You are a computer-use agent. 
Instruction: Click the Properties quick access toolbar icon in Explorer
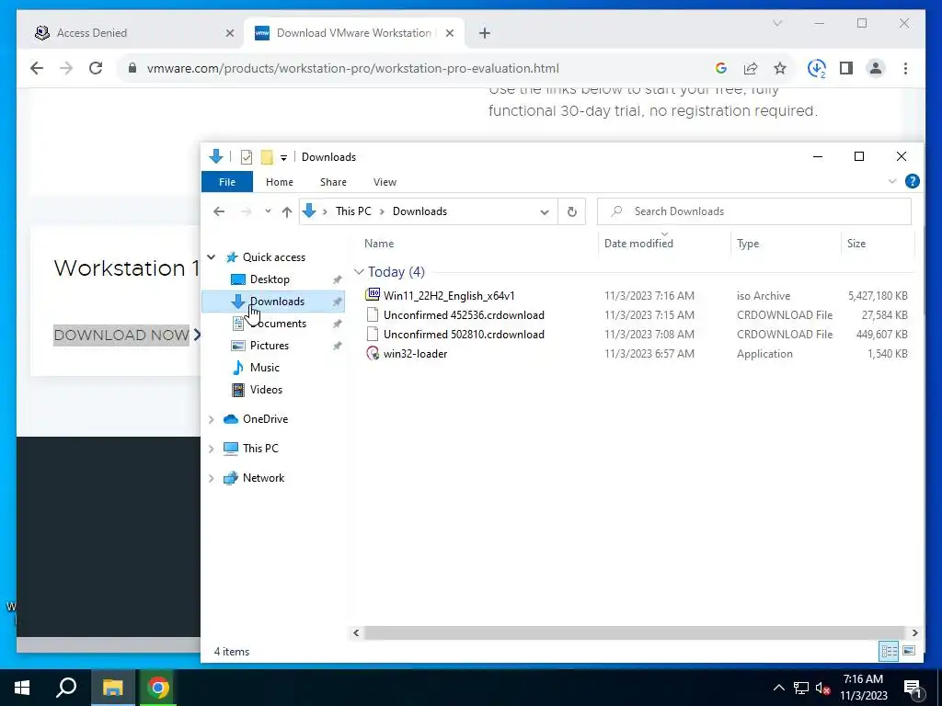point(247,157)
